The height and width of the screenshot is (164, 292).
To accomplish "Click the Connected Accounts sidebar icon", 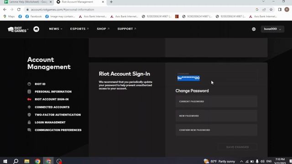I will click(29, 107).
